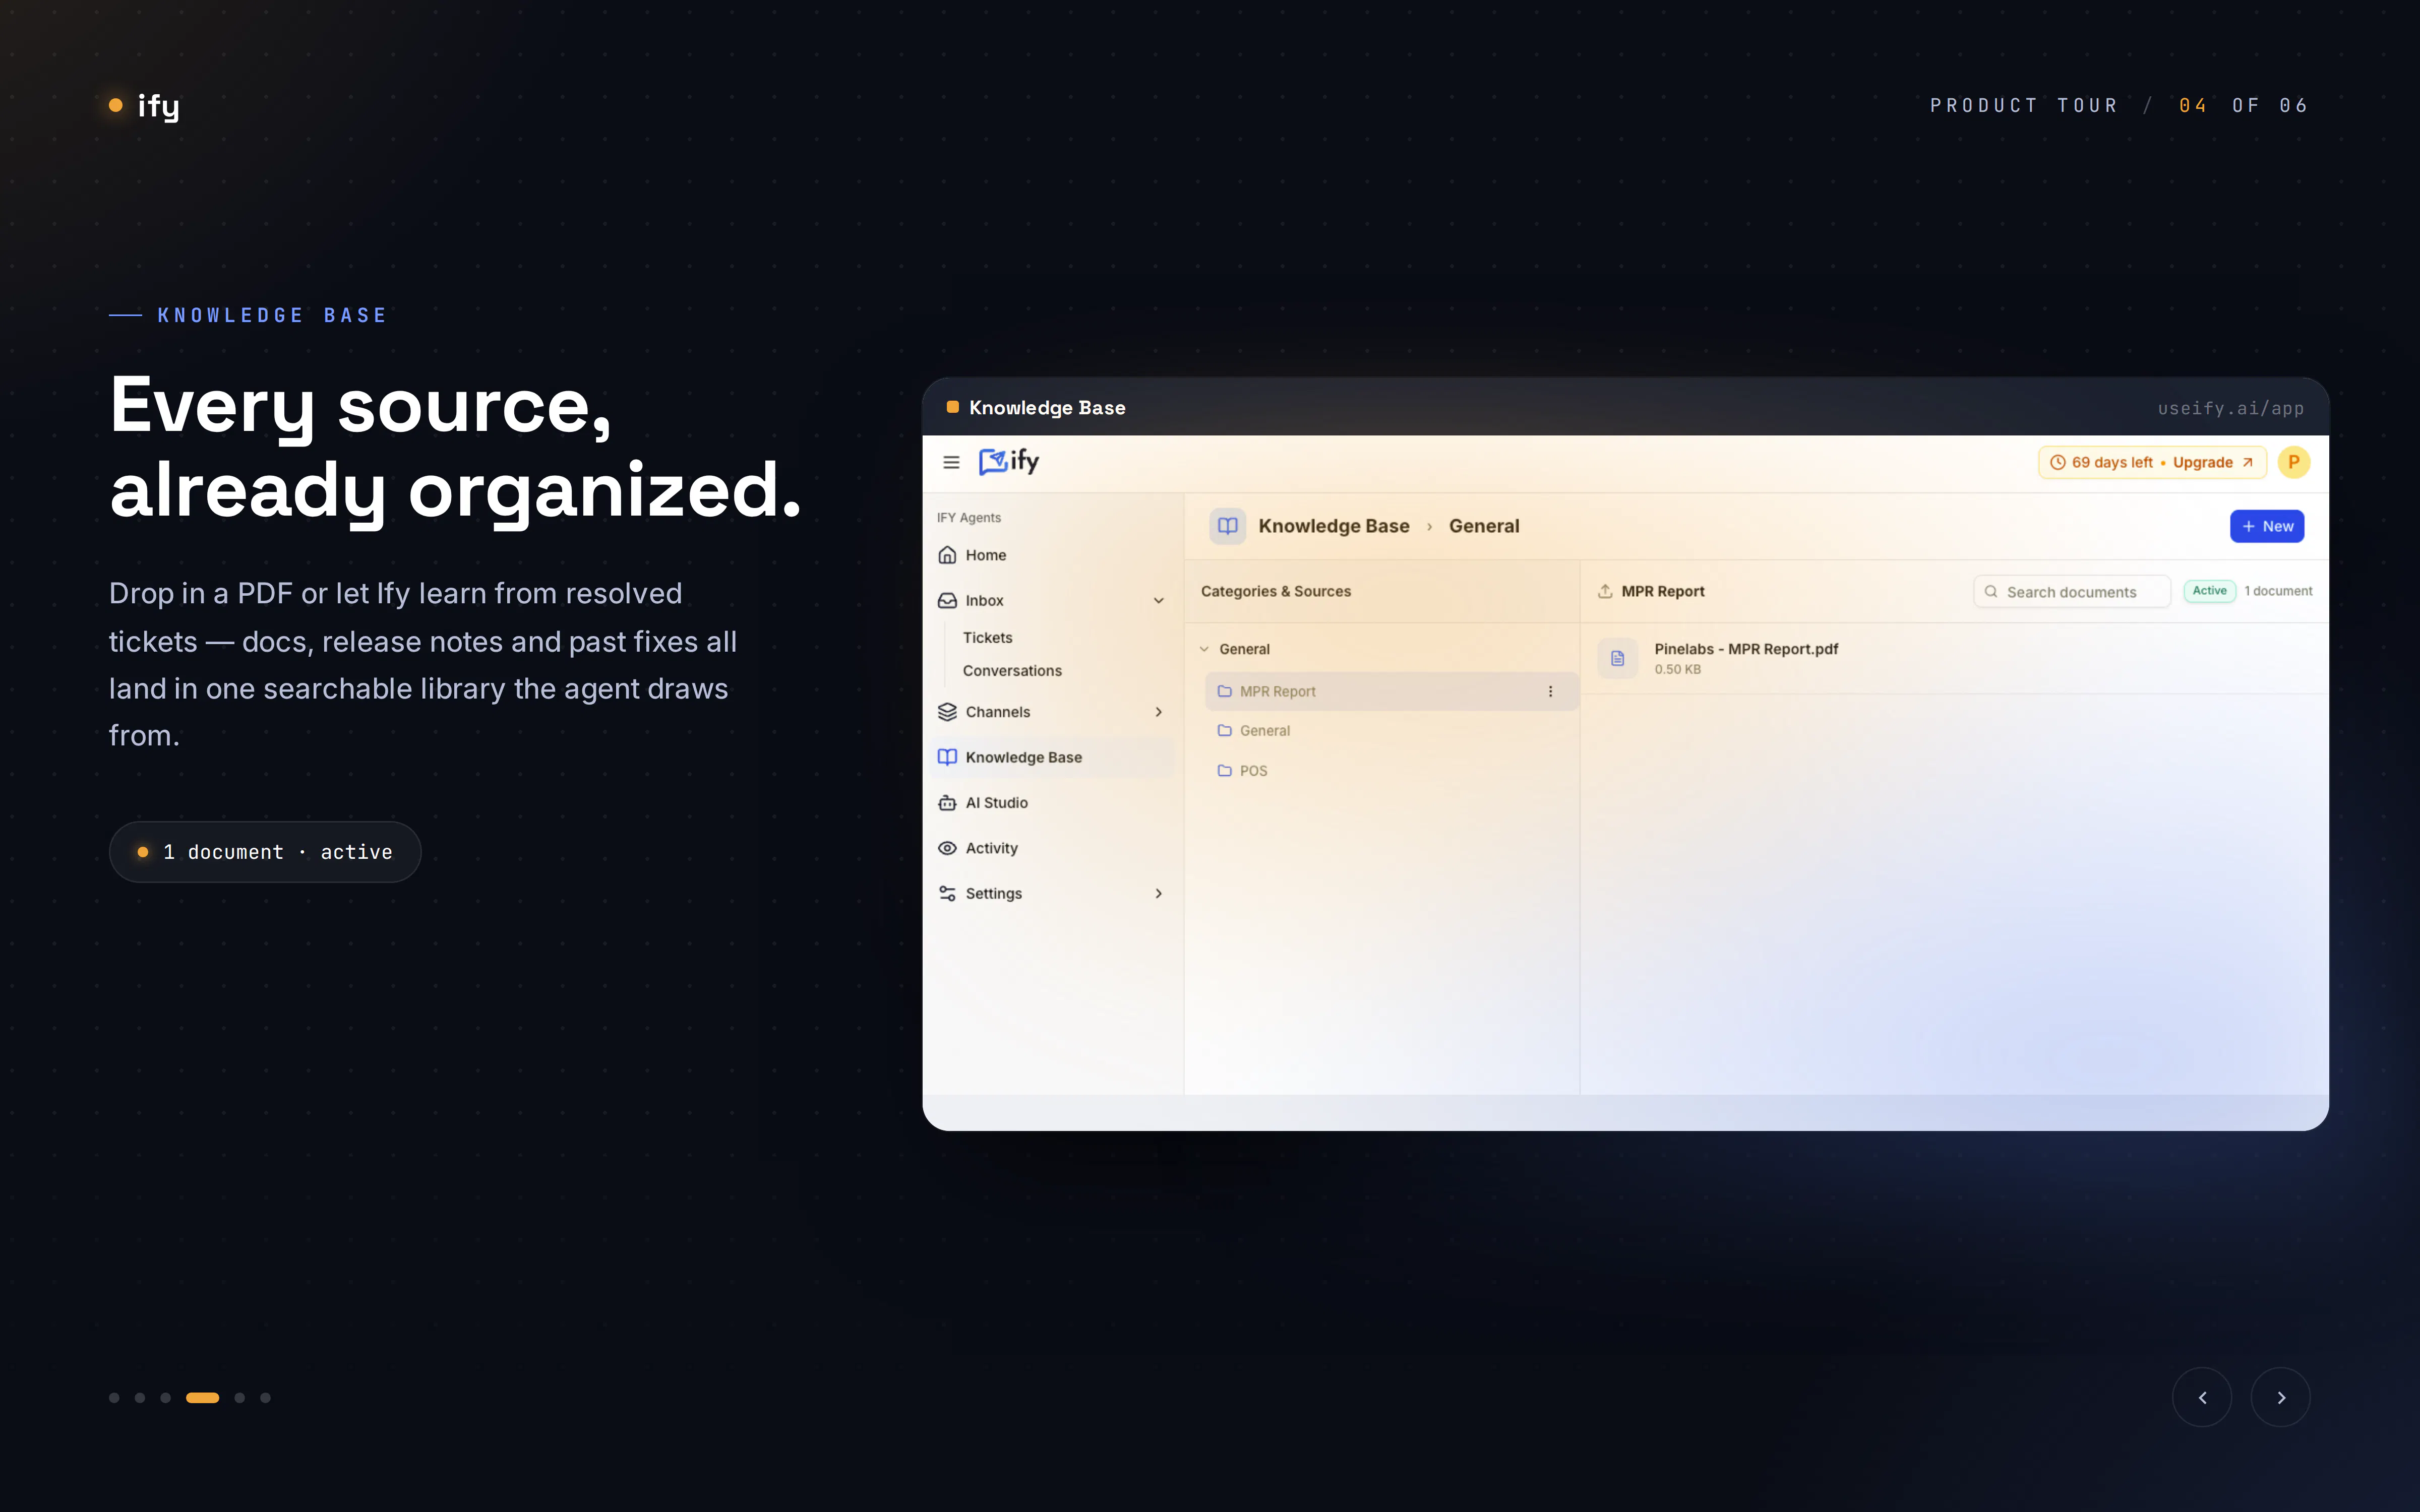This screenshot has width=2420, height=1512.
Task: Click the Knowledge Base book icon in the sidebar
Action: 947,757
